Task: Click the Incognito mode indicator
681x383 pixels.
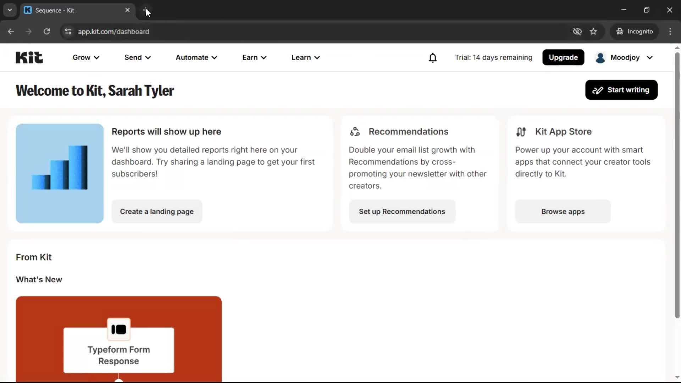Action: 635,31
